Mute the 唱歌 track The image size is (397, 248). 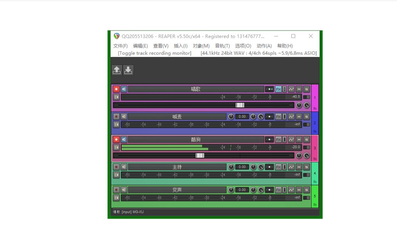point(299,89)
